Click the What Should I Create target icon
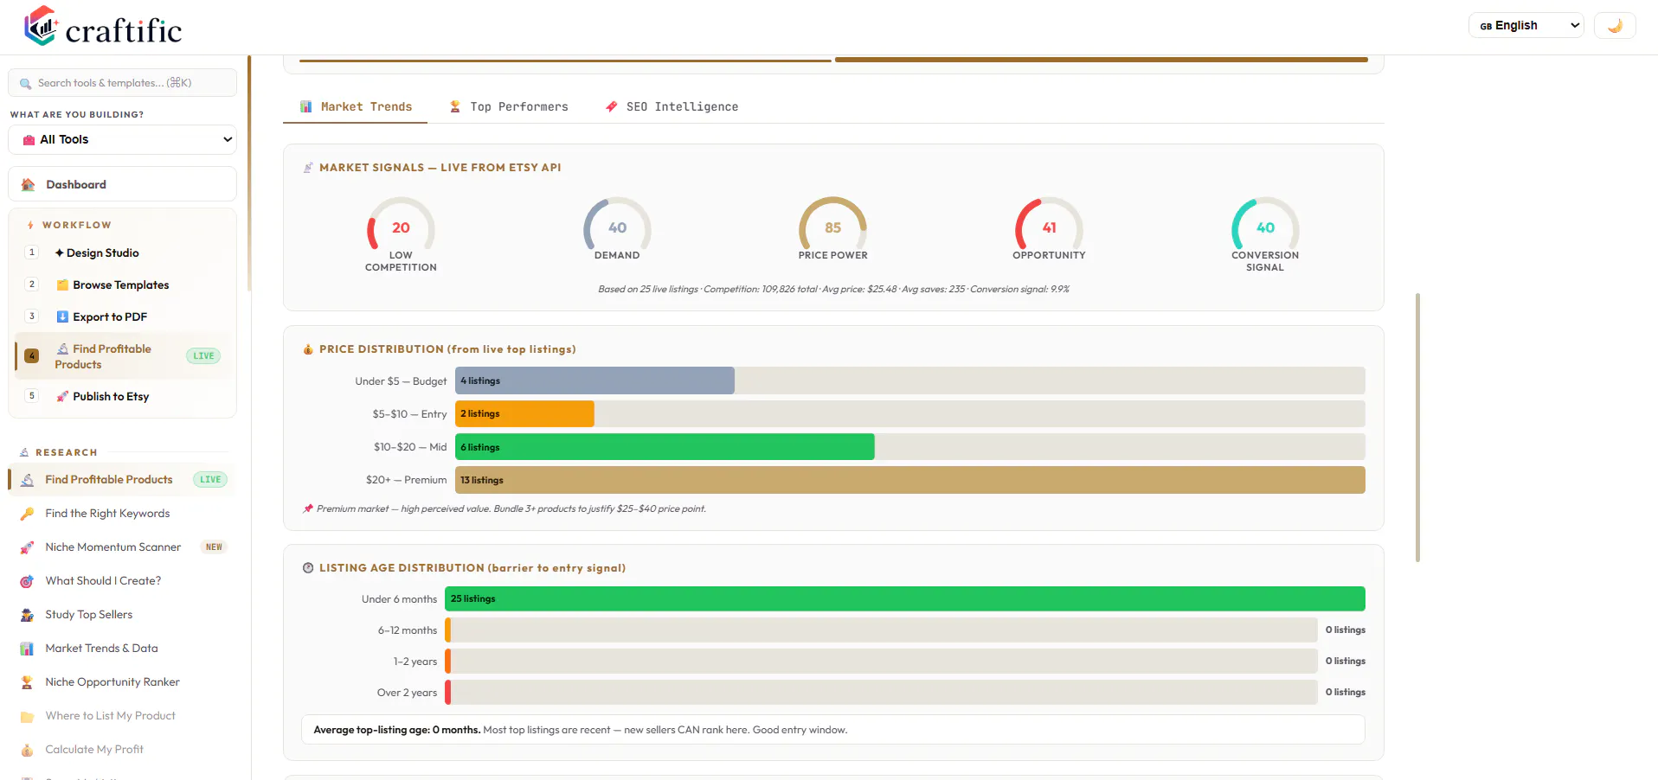 pyautogui.click(x=28, y=581)
